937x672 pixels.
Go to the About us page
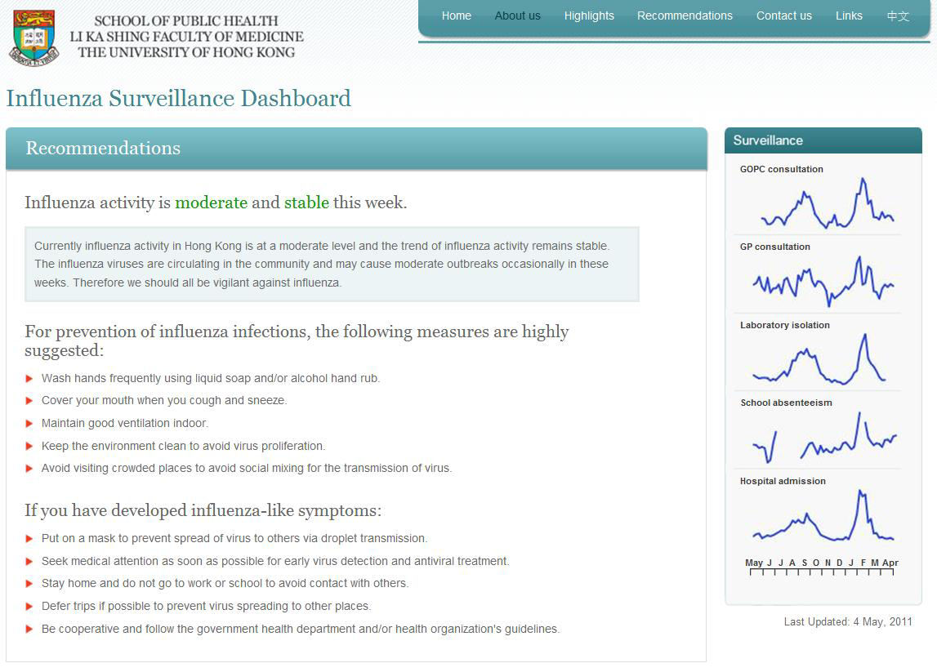click(x=517, y=16)
